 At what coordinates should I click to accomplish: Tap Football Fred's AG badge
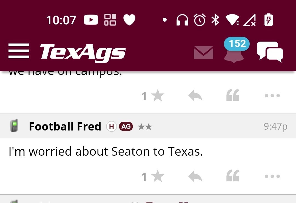[126, 126]
